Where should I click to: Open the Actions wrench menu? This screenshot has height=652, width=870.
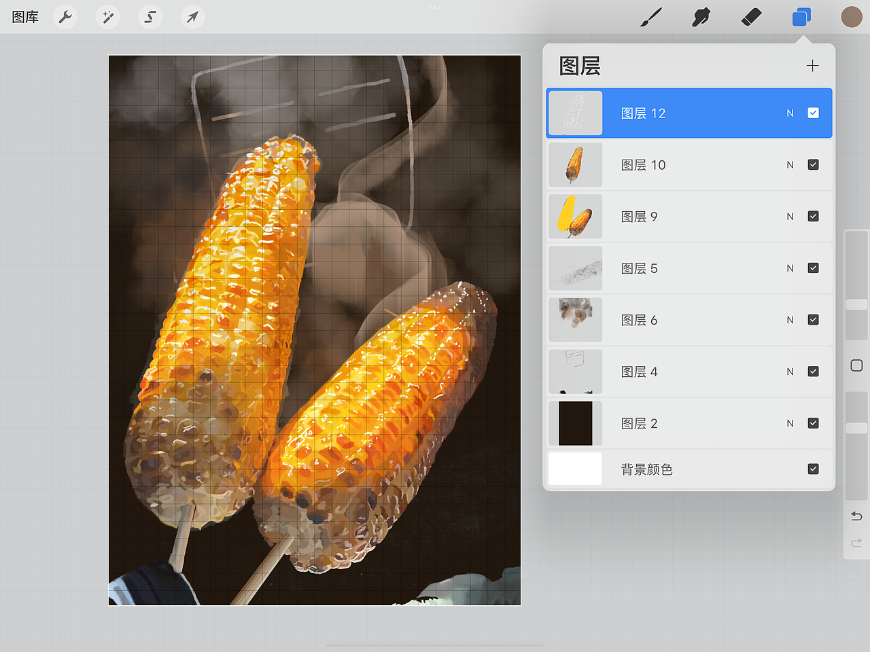65,17
